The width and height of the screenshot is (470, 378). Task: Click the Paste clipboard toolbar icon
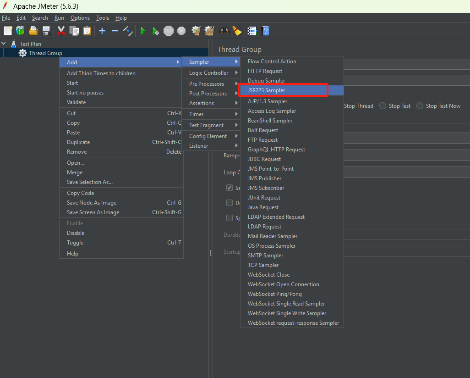point(87,31)
